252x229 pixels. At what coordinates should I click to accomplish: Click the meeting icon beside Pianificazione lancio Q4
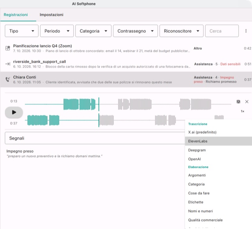pyautogui.click(x=8, y=48)
